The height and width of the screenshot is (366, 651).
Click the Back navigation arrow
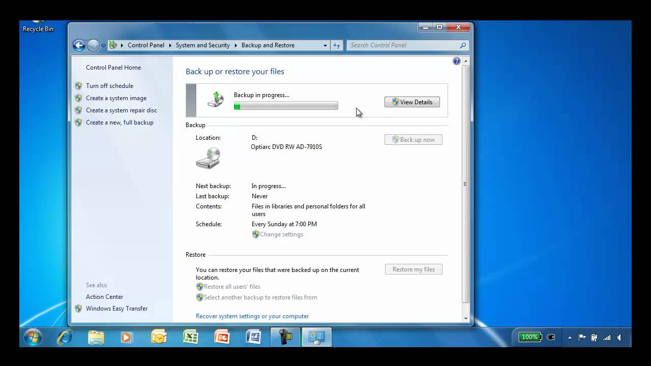tap(79, 46)
